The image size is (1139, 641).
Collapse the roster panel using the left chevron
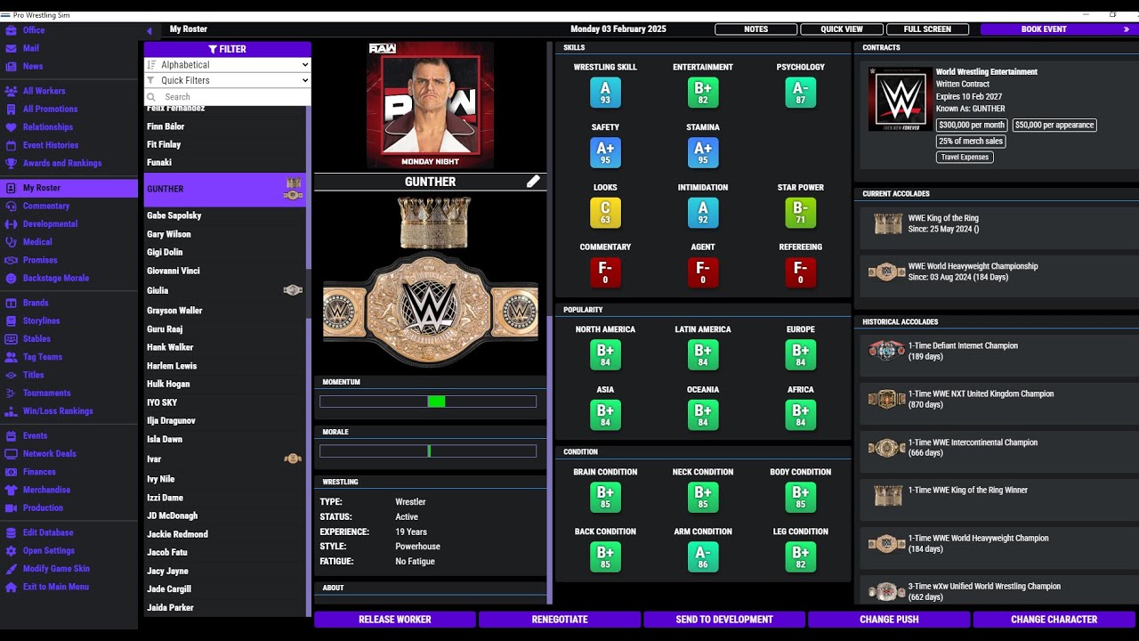pyautogui.click(x=149, y=29)
